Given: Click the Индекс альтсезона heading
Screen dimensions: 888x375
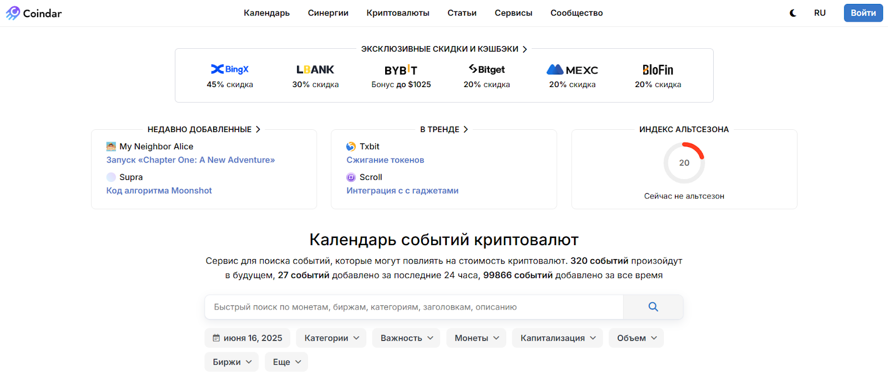Looking at the screenshot, I should pos(684,129).
